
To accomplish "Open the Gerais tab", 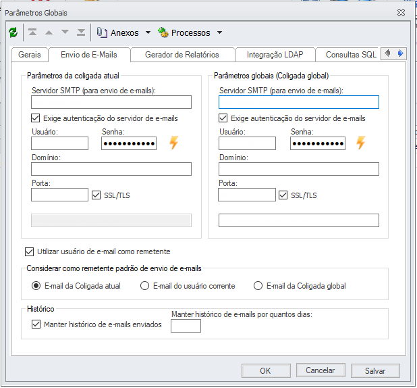I will pyautogui.click(x=29, y=55).
